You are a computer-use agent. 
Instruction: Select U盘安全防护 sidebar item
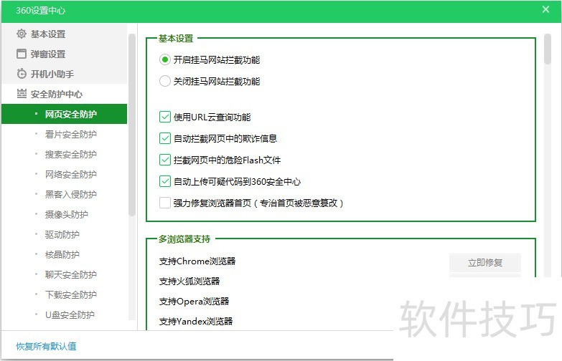click(65, 314)
